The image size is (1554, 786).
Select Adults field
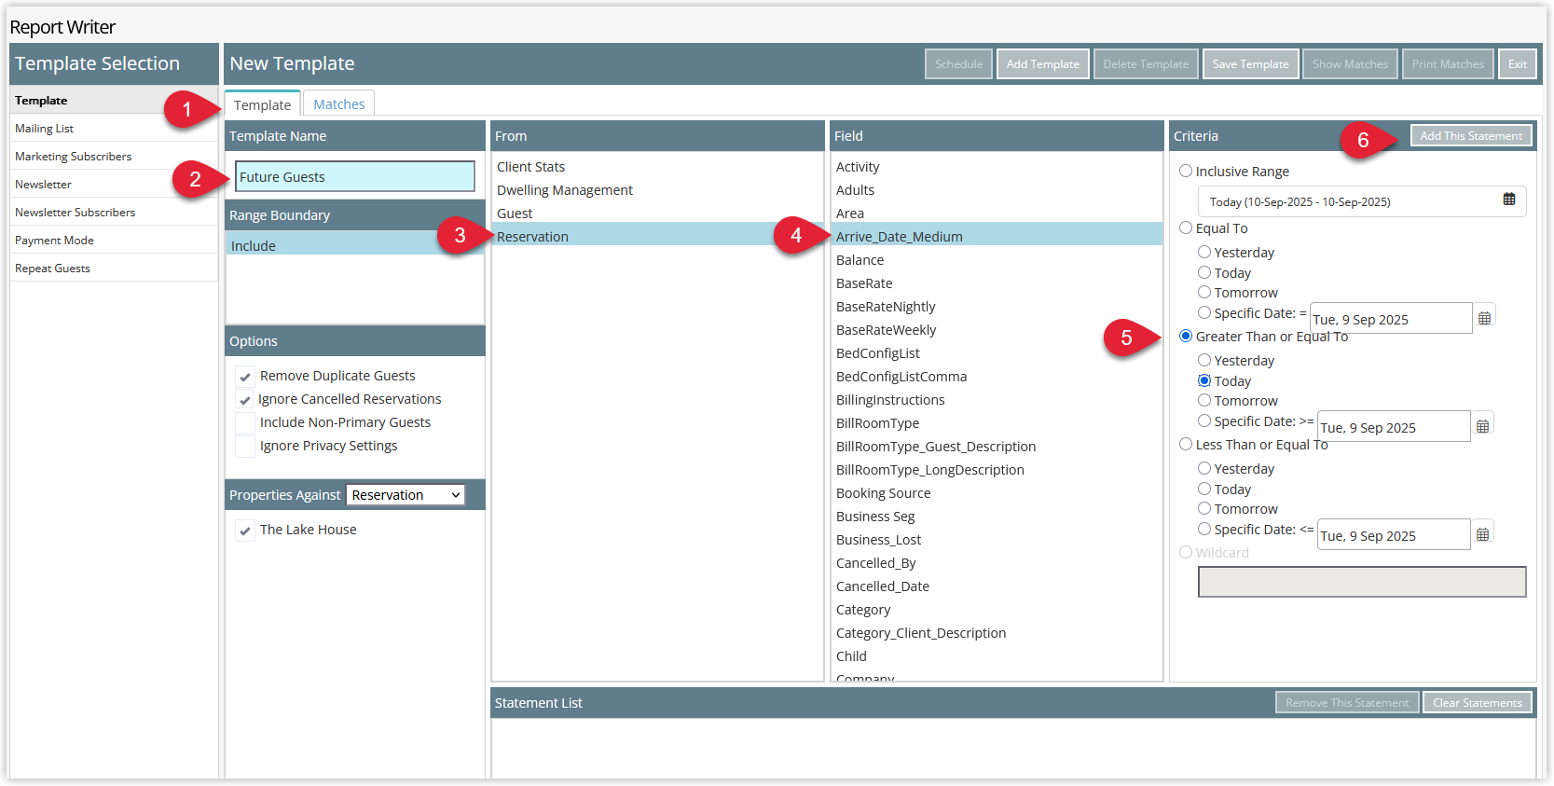(x=997, y=189)
